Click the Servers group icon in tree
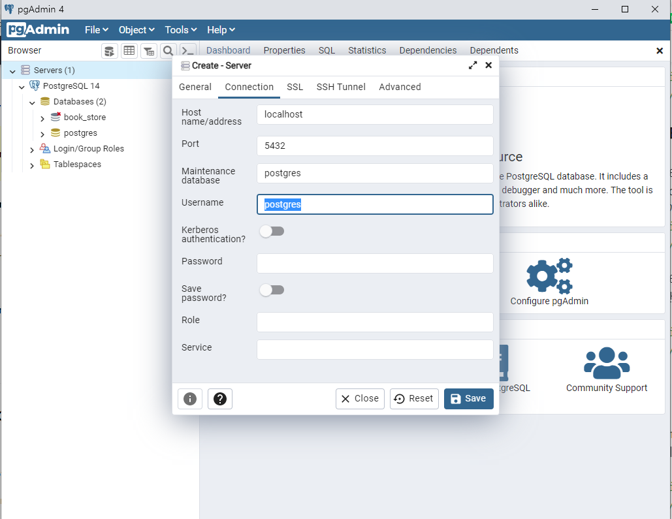This screenshot has height=519, width=672. tap(25, 70)
